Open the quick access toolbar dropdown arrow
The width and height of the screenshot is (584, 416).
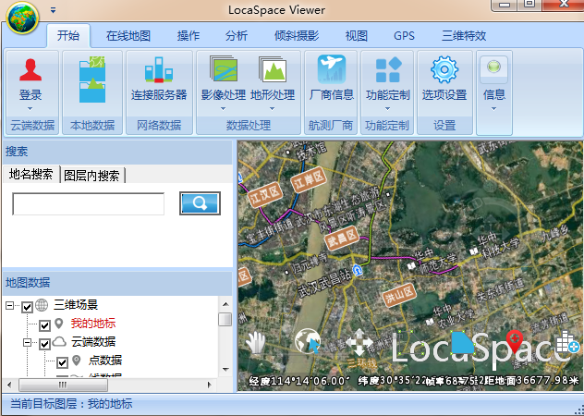pyautogui.click(x=54, y=10)
